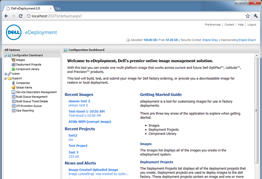
Task: Close the Dell eDeployment 1.0 tab
Action: coord(51,8)
